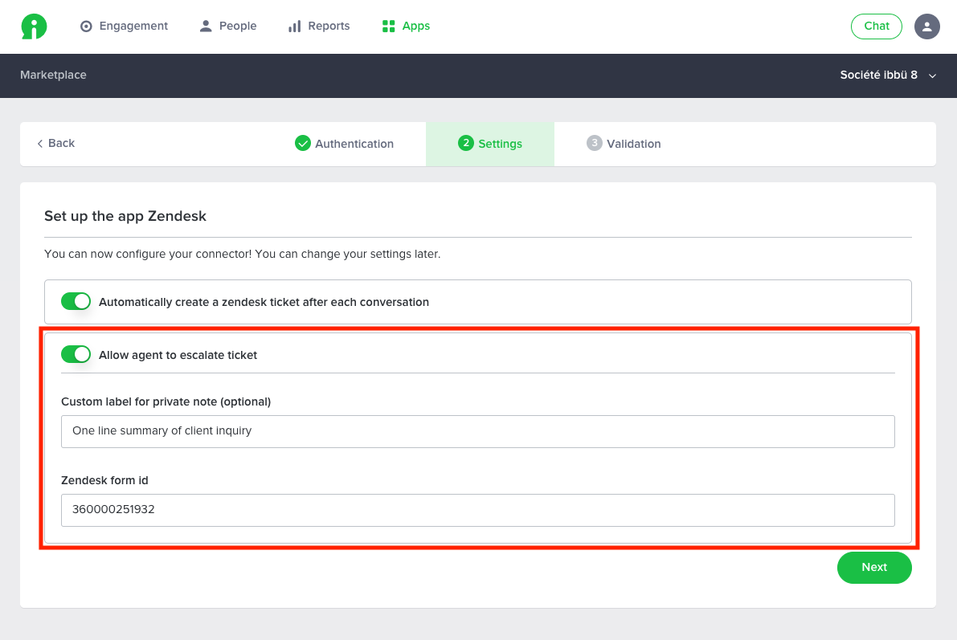Go Back to the previous page
Image resolution: width=957 pixels, height=640 pixels.
[x=55, y=144]
